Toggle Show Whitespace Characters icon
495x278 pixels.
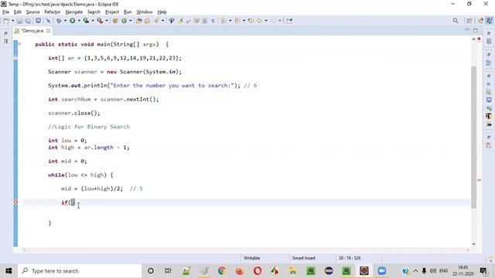point(213,21)
